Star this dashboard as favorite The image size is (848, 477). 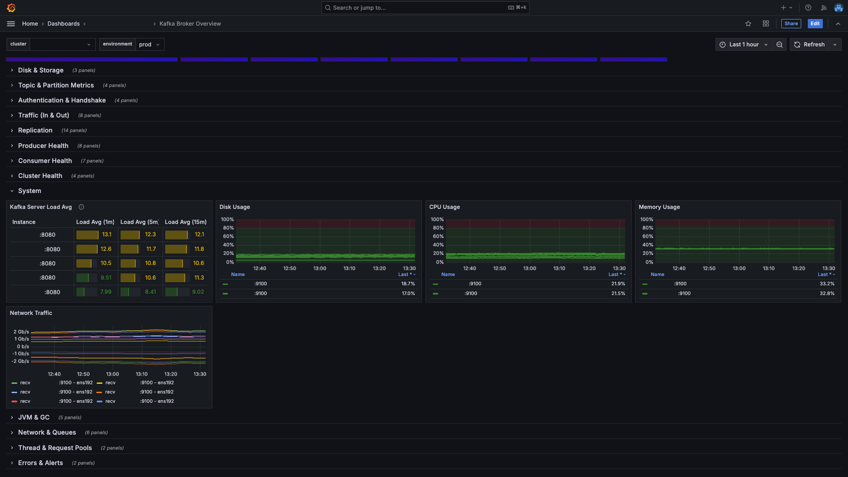coord(748,24)
